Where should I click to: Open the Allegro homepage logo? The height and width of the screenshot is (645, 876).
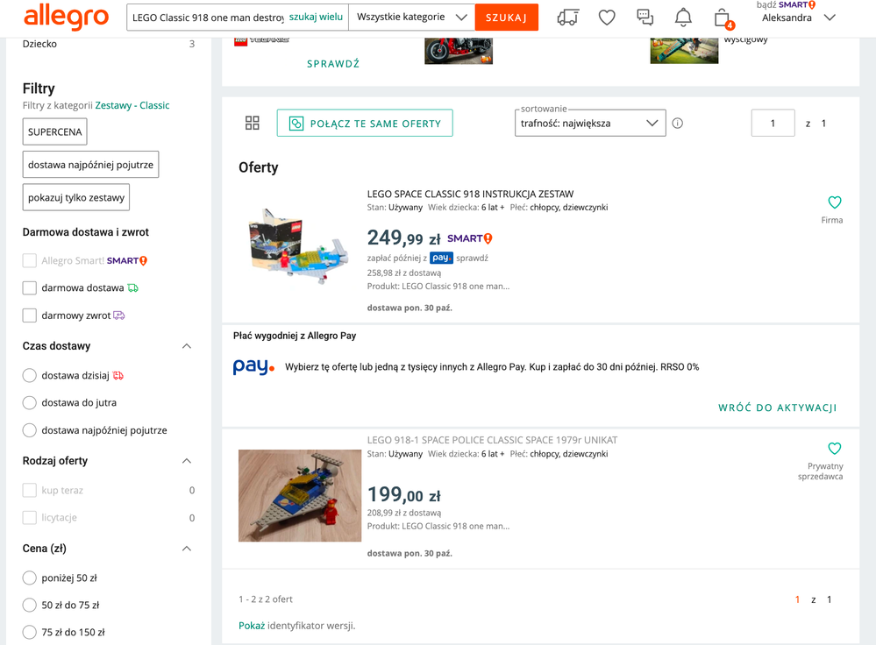click(x=66, y=17)
